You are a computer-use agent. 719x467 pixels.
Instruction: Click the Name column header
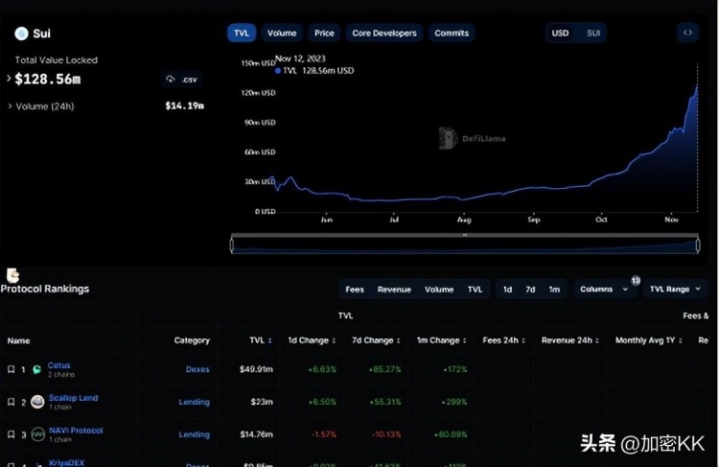[18, 340]
